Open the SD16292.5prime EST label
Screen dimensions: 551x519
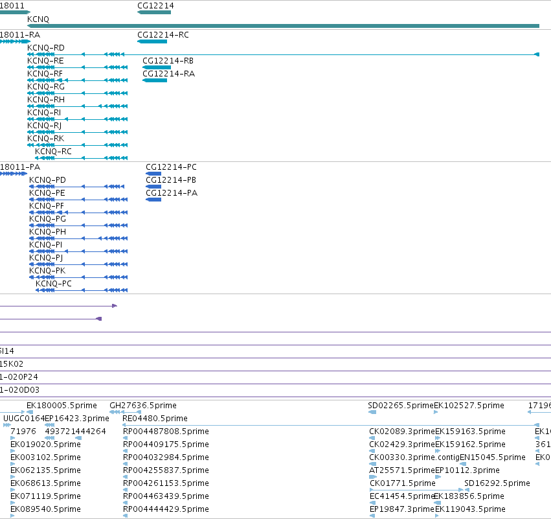coord(497,483)
